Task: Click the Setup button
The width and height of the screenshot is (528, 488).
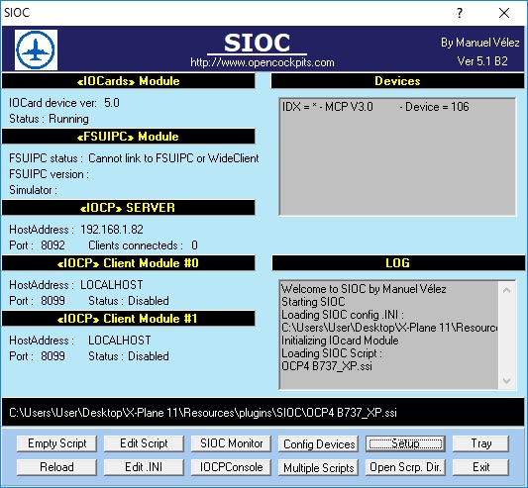Action: (405, 443)
